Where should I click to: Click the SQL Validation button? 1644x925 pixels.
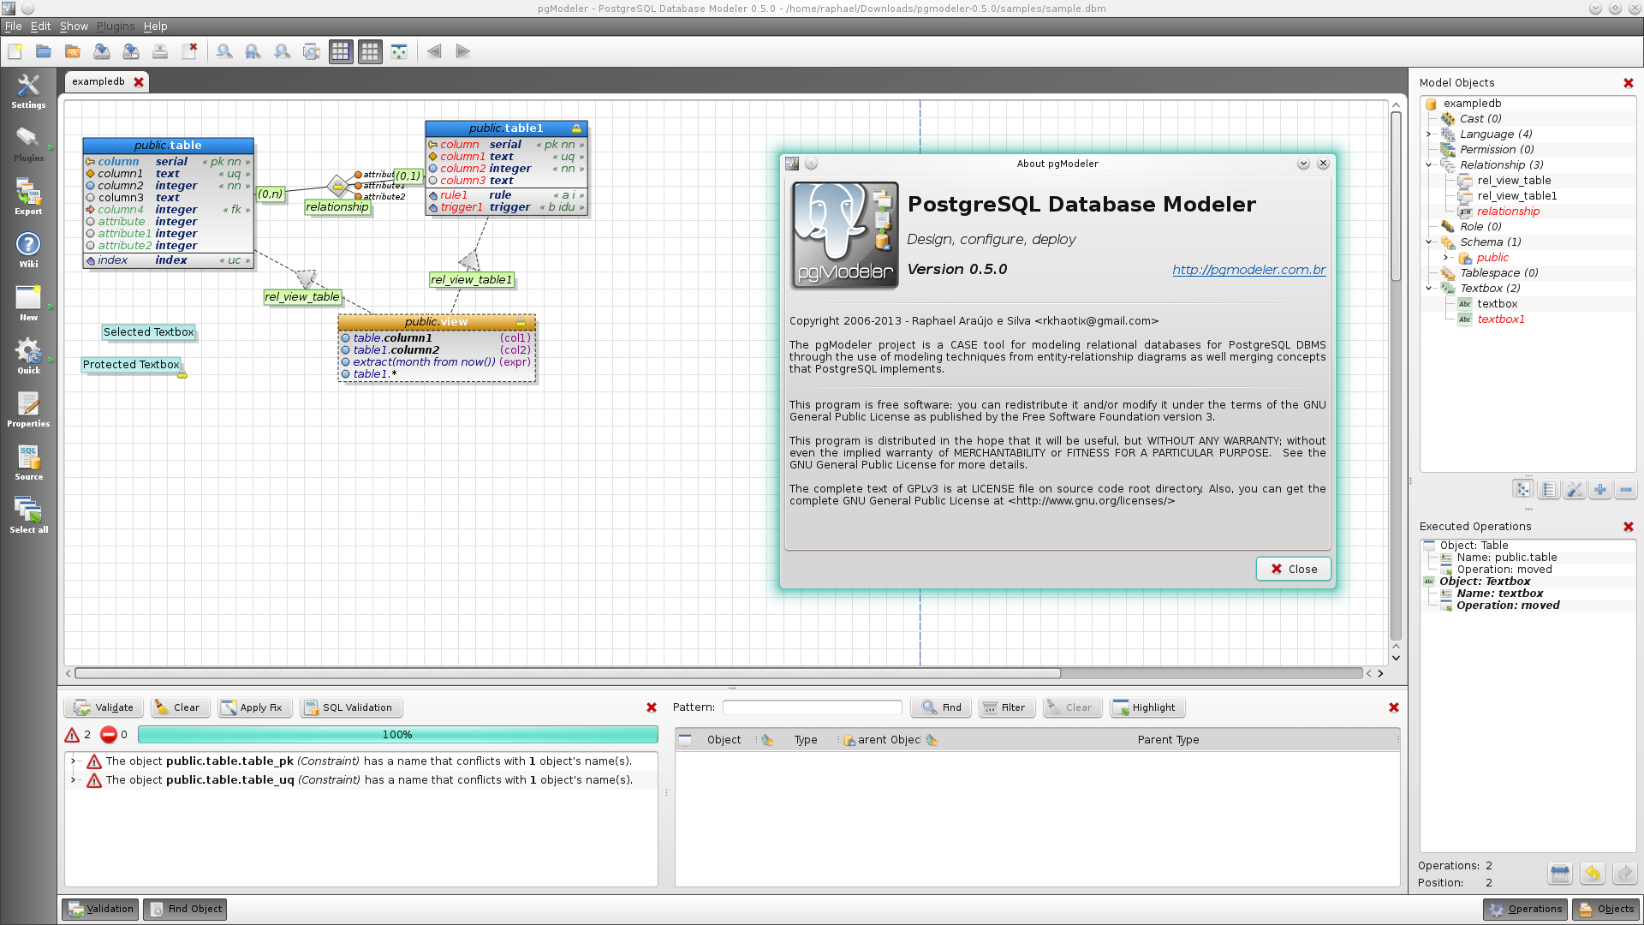point(350,707)
